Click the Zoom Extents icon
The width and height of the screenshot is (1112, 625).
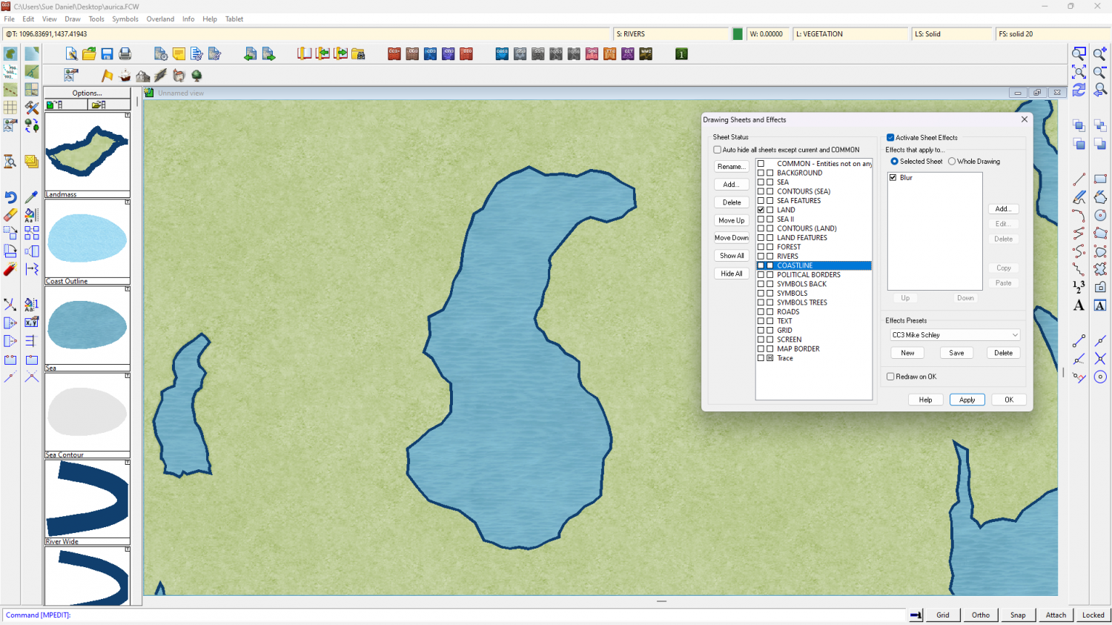[x=1079, y=72]
